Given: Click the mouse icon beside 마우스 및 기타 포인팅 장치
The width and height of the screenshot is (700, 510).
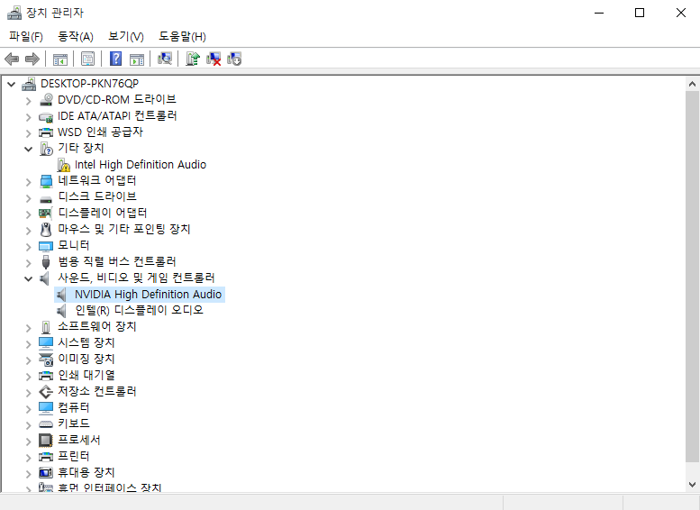Looking at the screenshot, I should 46,230.
